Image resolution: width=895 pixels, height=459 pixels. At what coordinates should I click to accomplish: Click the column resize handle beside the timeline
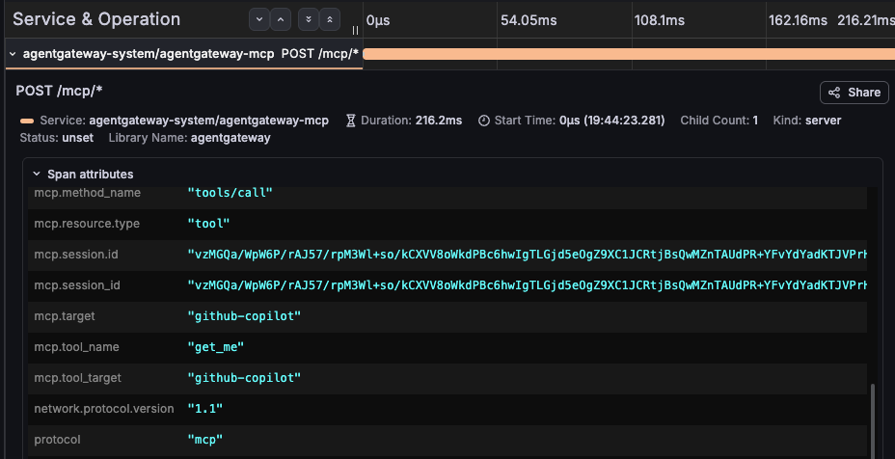point(355,30)
